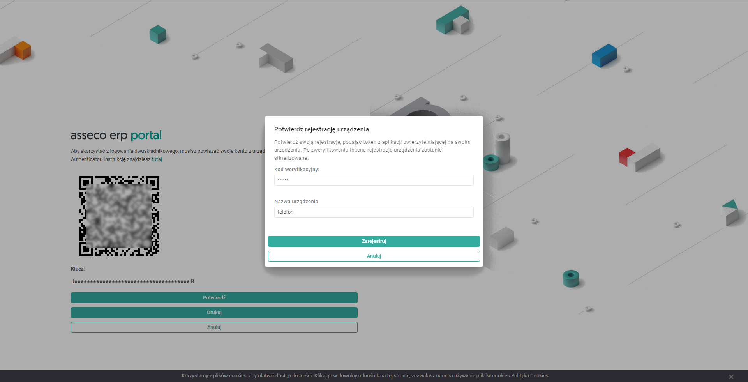
Task: Click the asseco erp portal logo
Action: click(x=116, y=135)
